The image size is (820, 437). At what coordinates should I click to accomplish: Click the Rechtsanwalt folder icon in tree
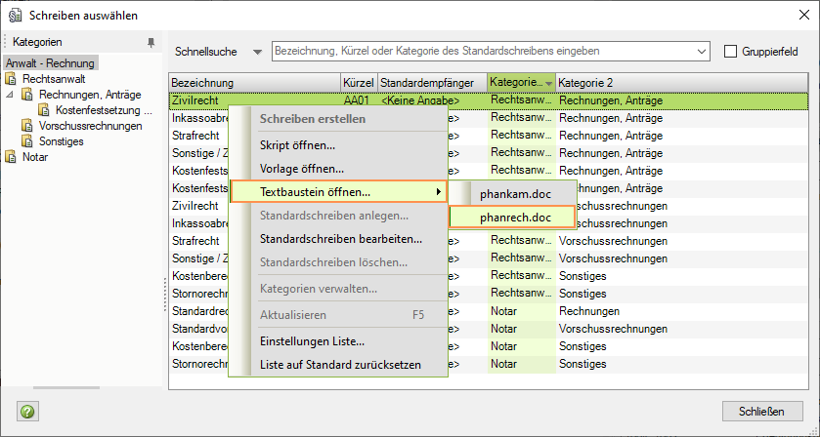(x=13, y=79)
